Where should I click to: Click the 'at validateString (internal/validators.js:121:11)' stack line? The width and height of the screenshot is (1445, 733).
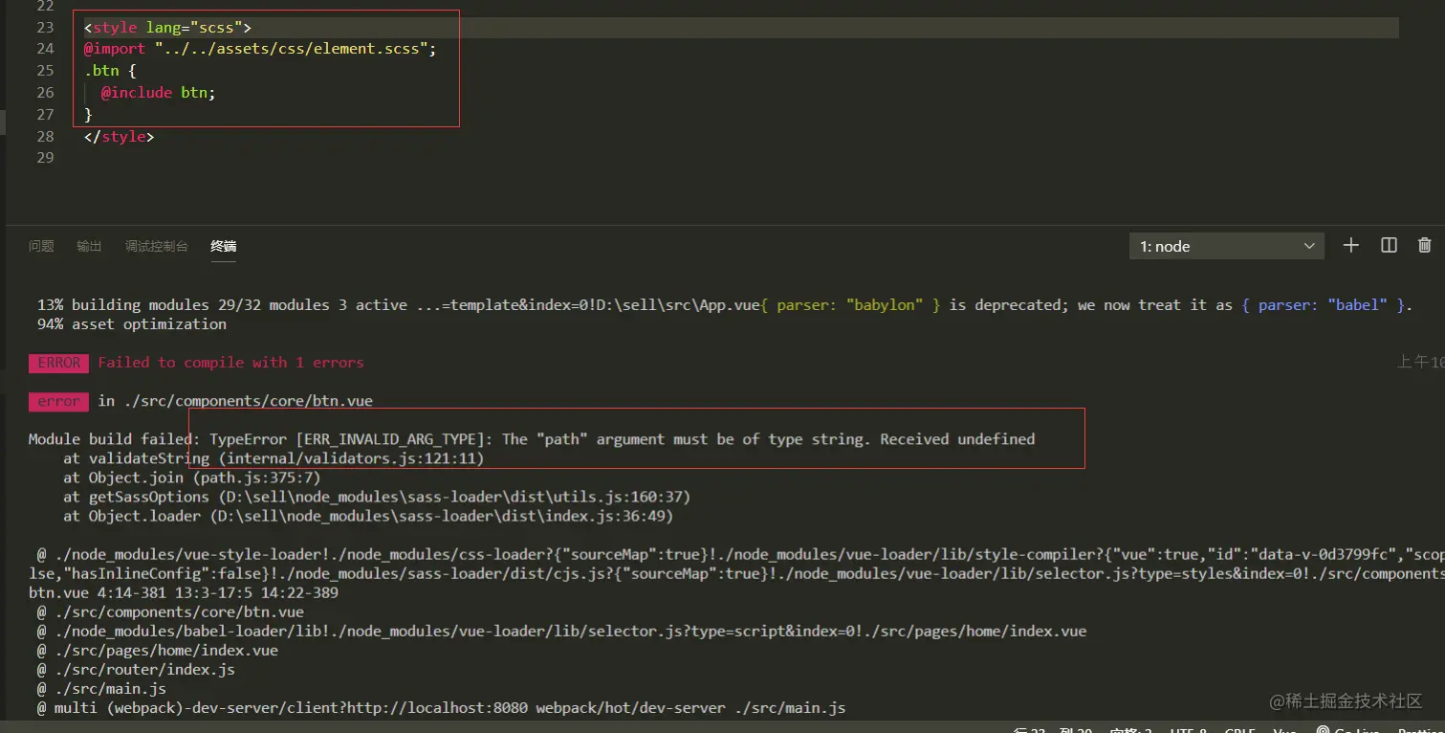(274, 458)
